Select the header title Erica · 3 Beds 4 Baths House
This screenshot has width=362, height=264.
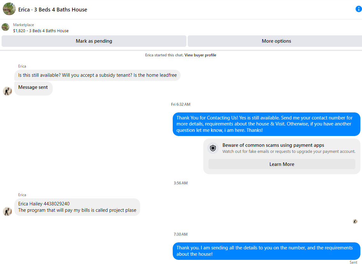(x=53, y=10)
